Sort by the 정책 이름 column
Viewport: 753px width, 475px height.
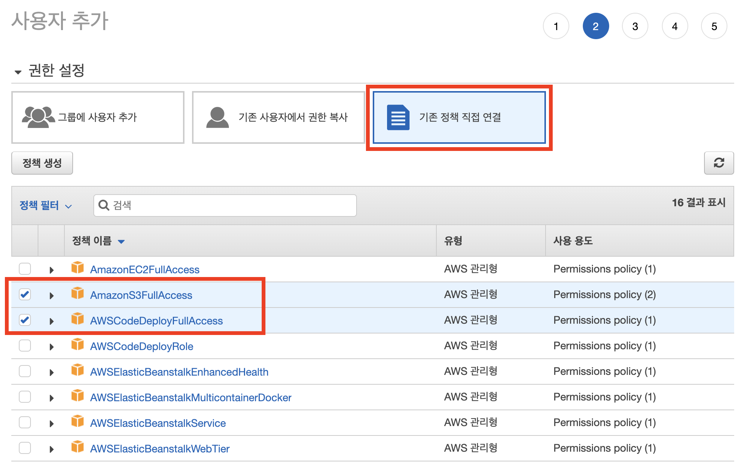98,241
